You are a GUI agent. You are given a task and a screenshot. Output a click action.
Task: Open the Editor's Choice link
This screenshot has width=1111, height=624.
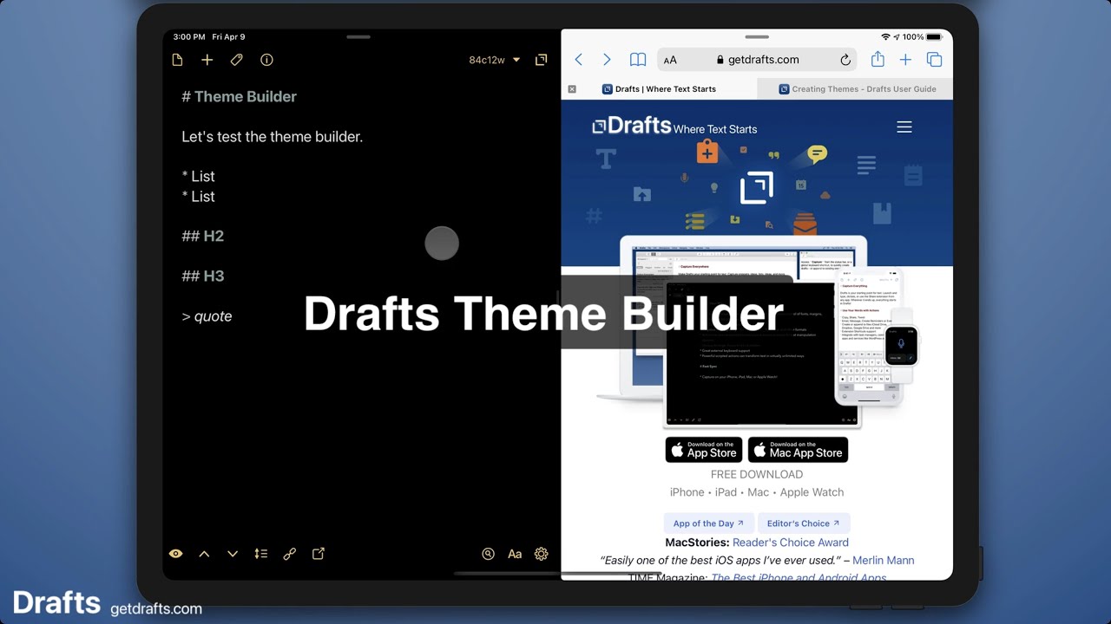click(x=804, y=523)
